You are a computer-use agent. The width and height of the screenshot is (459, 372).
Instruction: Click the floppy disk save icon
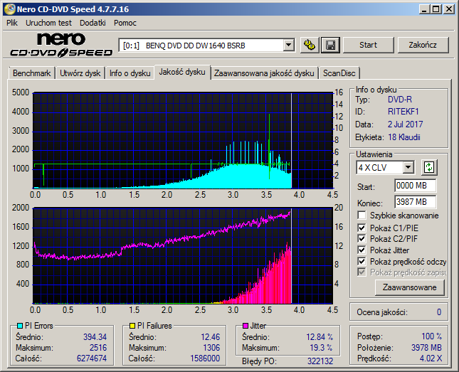click(330, 45)
